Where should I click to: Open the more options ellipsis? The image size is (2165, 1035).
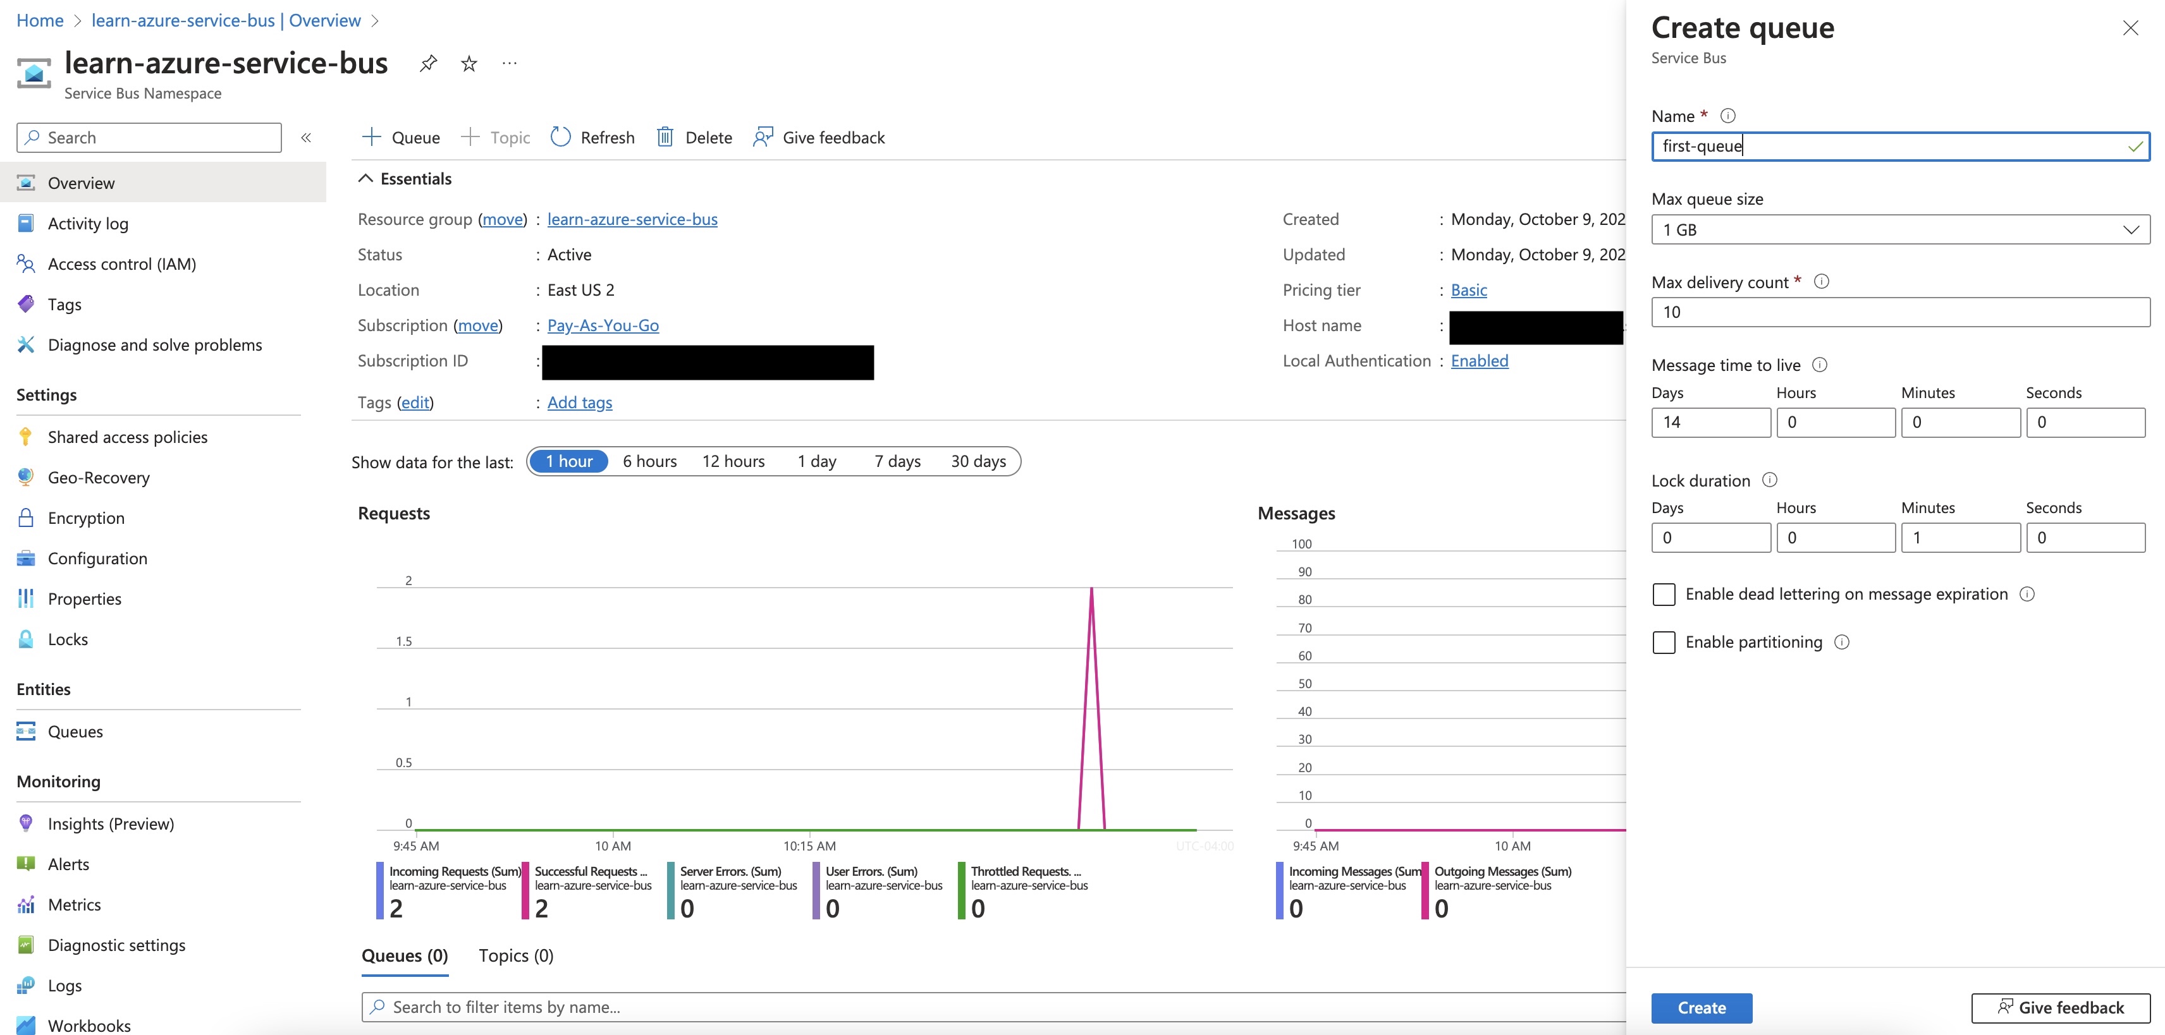click(509, 63)
